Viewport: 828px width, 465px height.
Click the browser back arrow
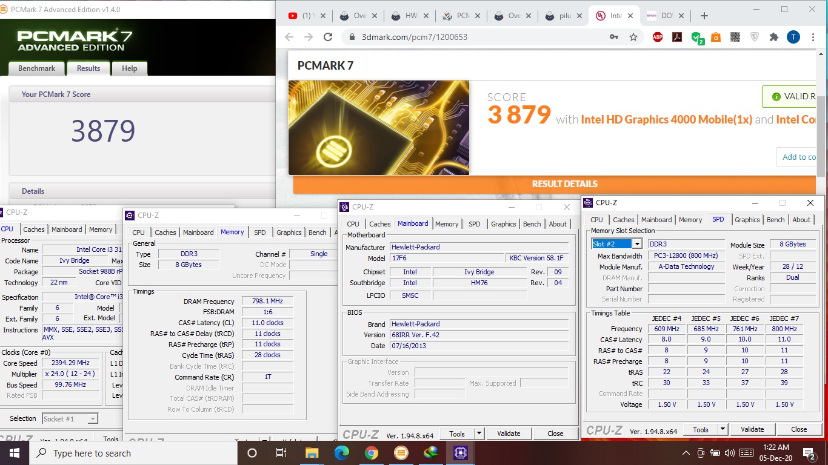pos(289,37)
